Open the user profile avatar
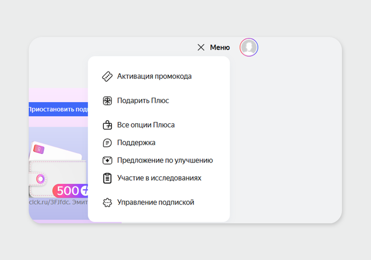This screenshot has width=371, height=260. (x=249, y=47)
